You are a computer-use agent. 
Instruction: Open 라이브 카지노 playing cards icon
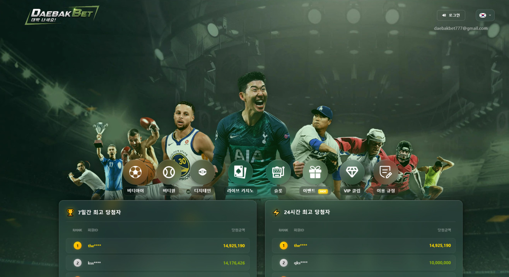click(x=240, y=172)
